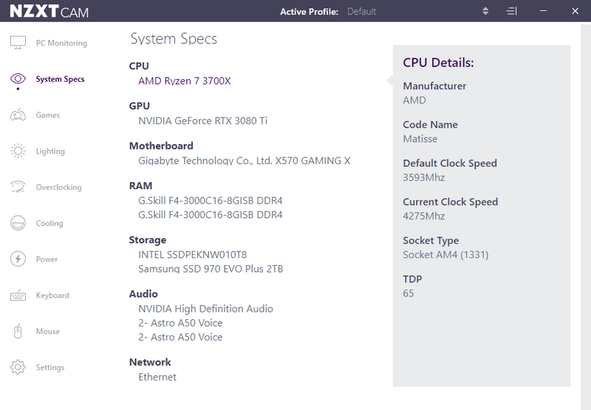Toggle the collapse menu icon in title bar

[x=511, y=11]
